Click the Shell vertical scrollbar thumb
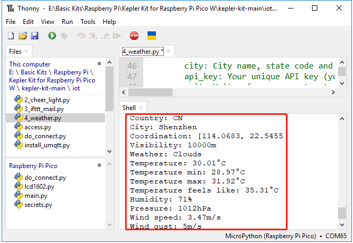 coord(342,213)
